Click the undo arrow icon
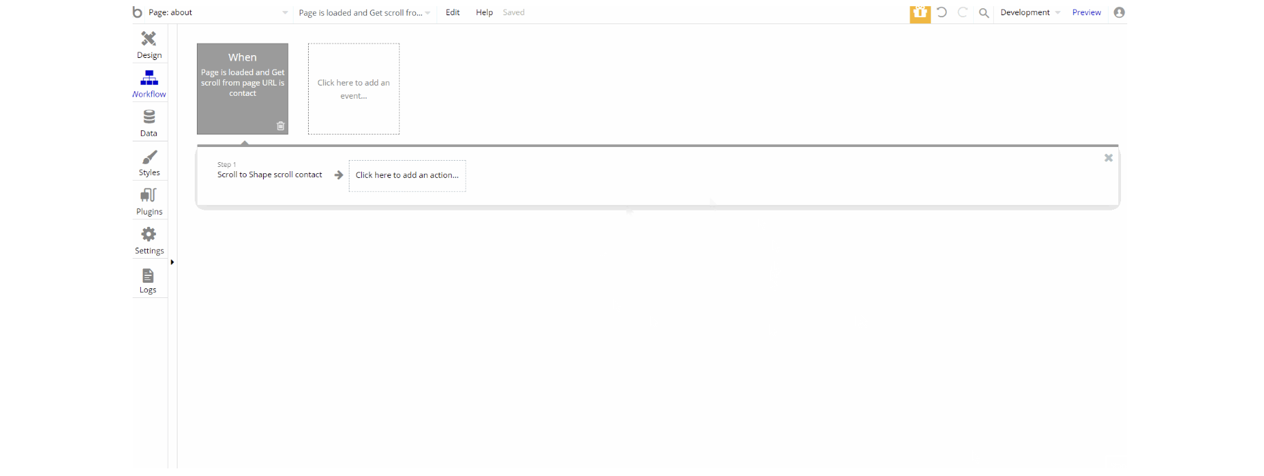This screenshot has height=476, width=1264. (941, 12)
